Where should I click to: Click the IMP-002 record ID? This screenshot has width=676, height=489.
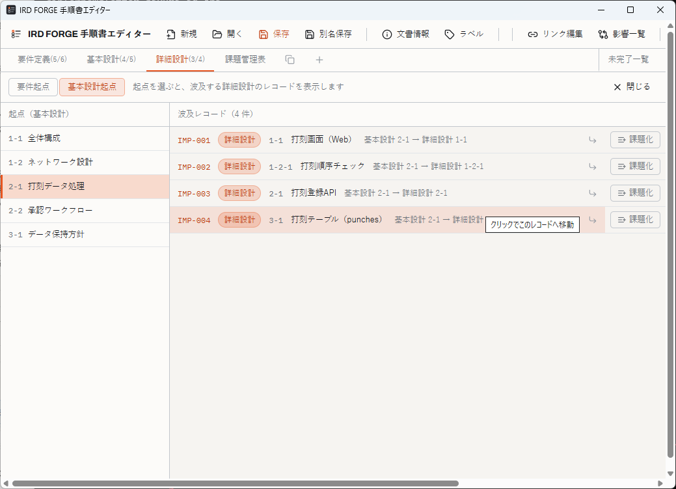[194, 166]
